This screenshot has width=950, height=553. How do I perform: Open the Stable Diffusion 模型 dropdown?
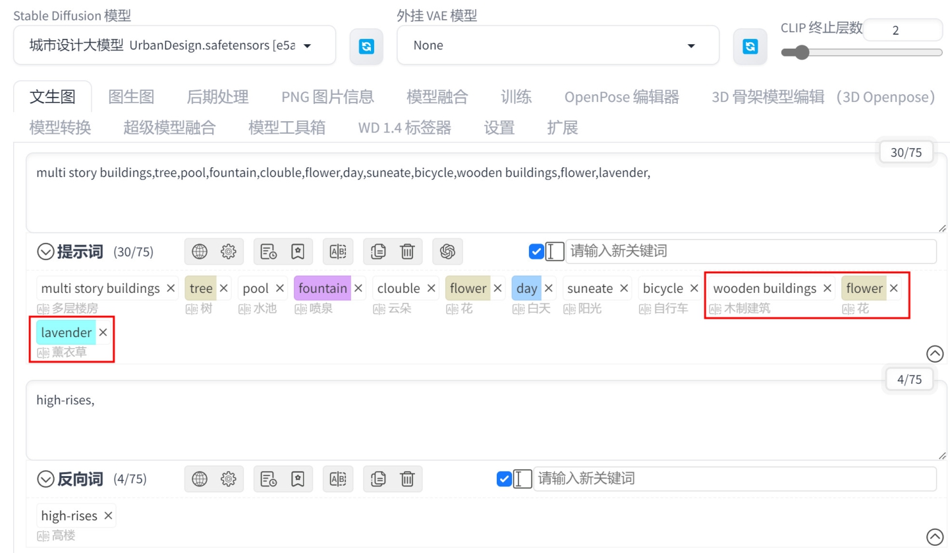(x=174, y=45)
